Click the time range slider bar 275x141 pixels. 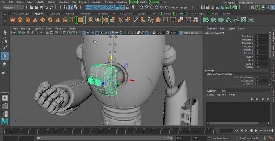point(105,138)
